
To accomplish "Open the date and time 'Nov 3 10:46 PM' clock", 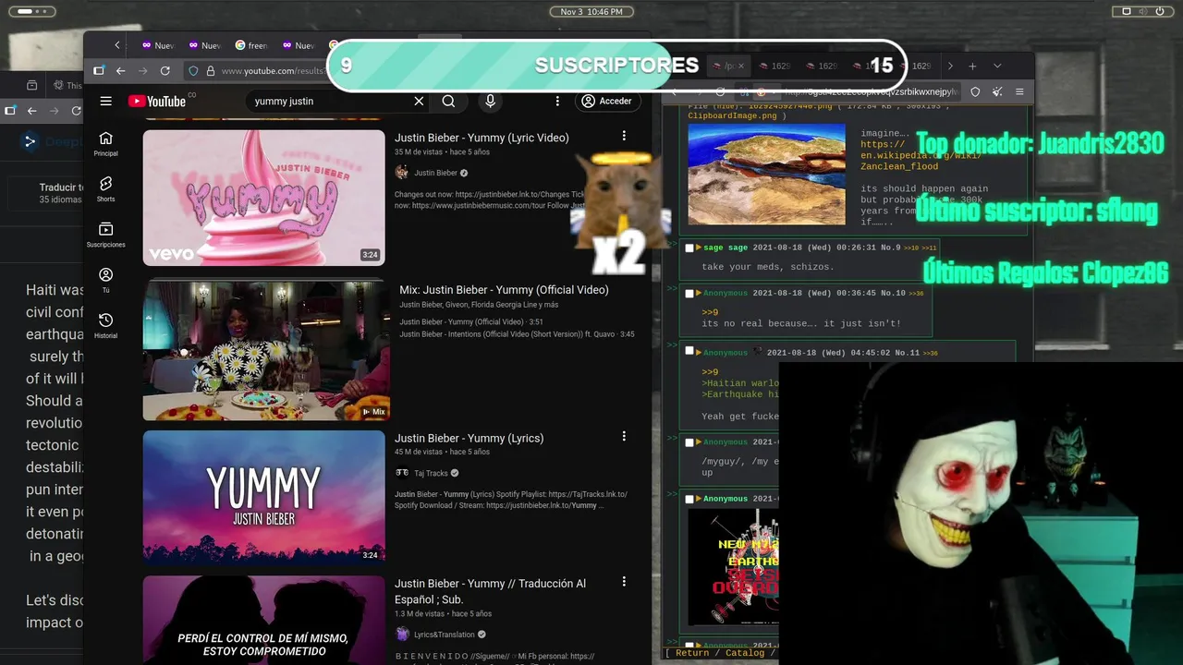I will [x=591, y=12].
